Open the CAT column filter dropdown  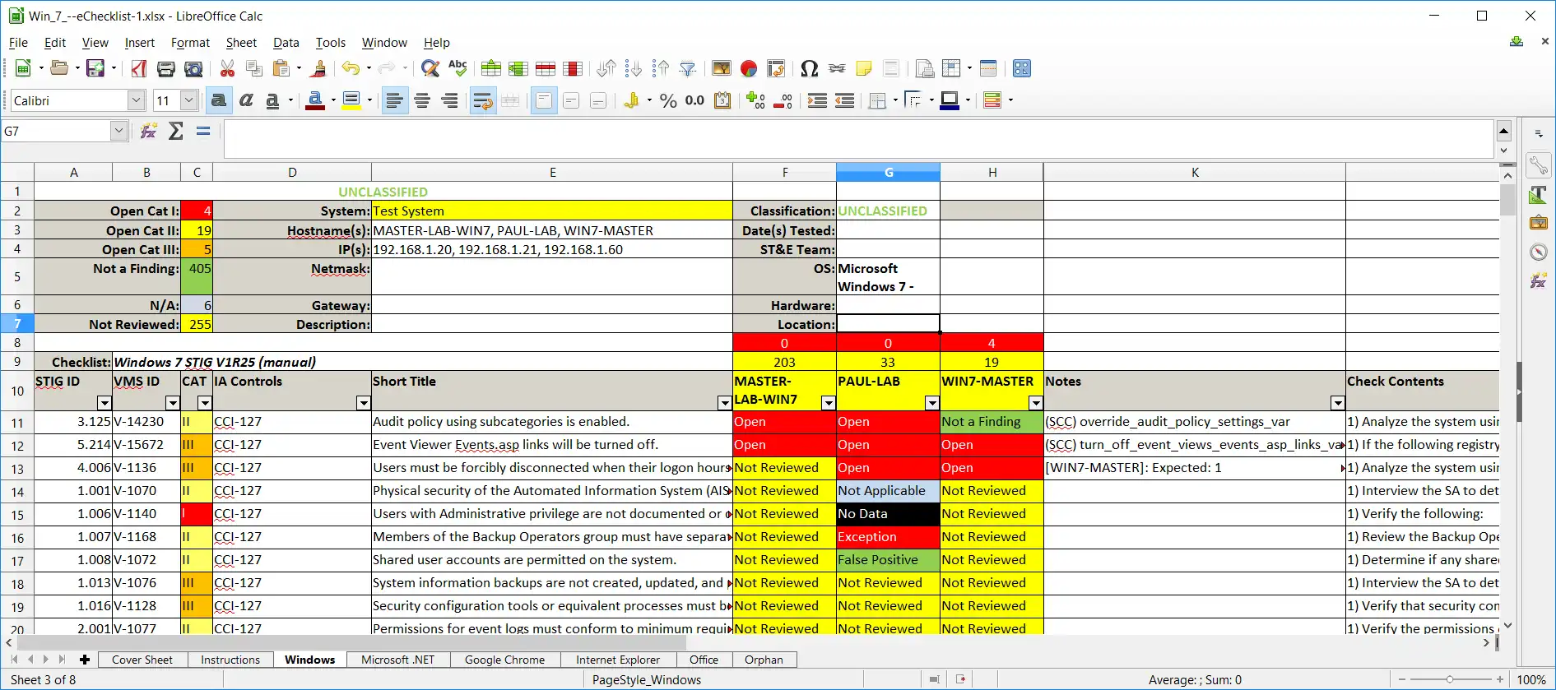(205, 403)
